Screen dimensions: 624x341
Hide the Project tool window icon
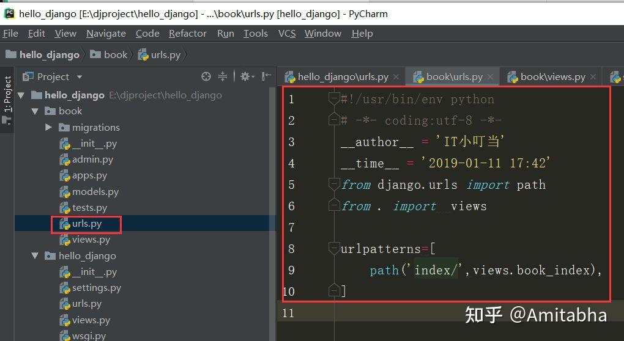(266, 76)
